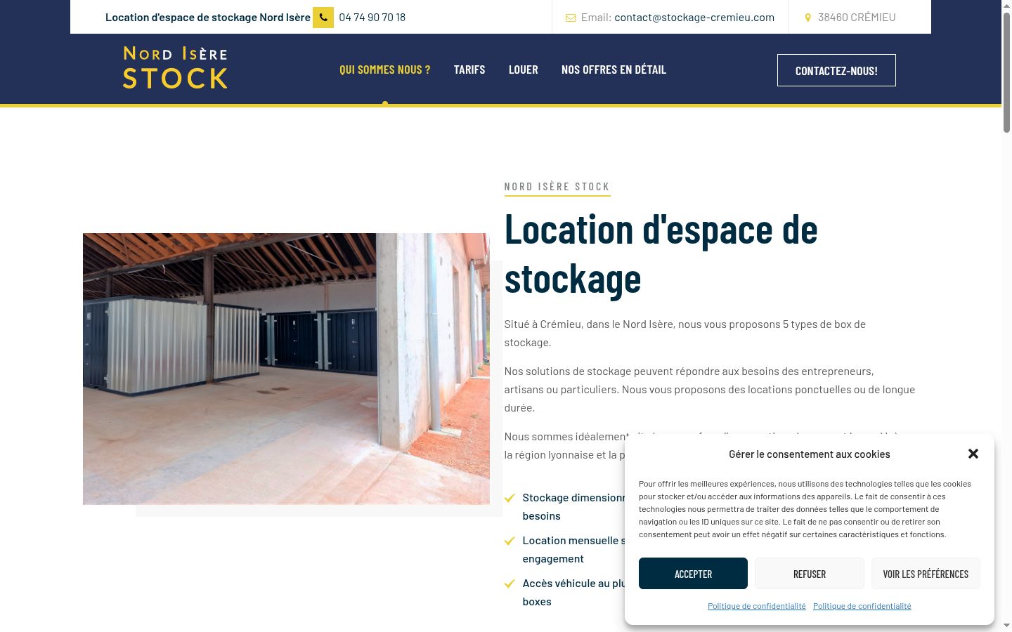Image resolution: width=1012 pixels, height=632 pixels.
Task: Open Nos offres en détail menu
Action: pos(614,70)
